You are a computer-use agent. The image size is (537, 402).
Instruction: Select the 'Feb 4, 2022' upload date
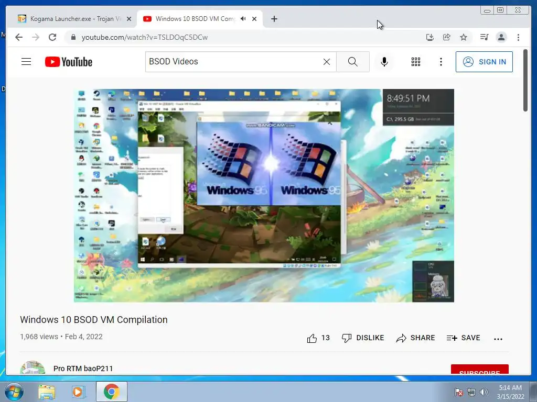click(x=84, y=337)
